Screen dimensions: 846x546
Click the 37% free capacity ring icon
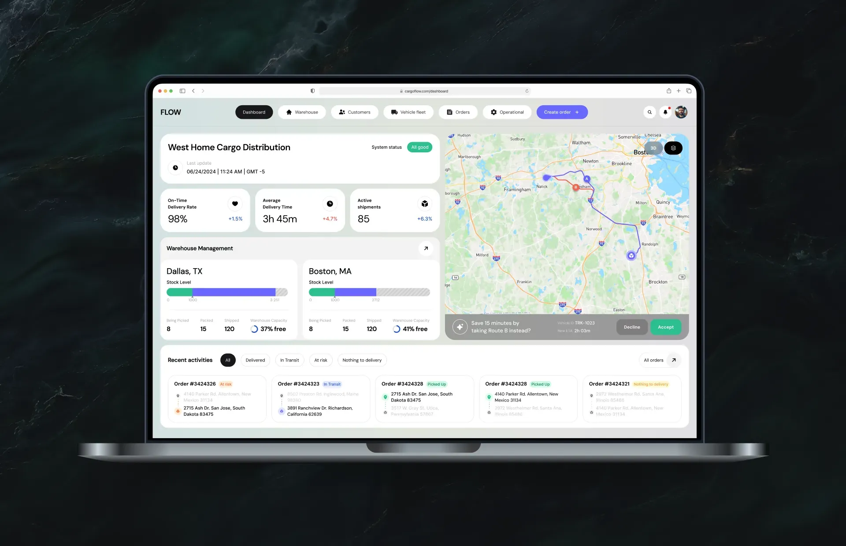click(254, 329)
